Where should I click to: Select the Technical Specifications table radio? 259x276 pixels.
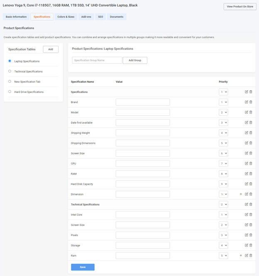pyautogui.click(x=10, y=71)
